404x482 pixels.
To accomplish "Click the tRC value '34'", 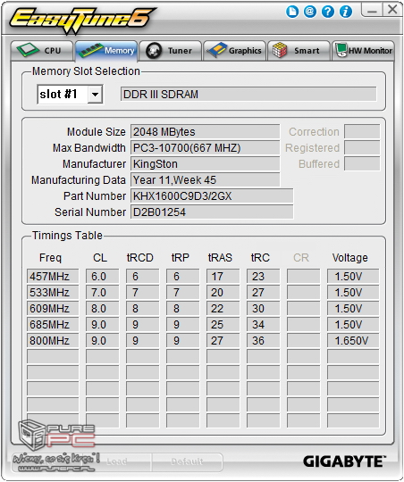I will point(264,324).
